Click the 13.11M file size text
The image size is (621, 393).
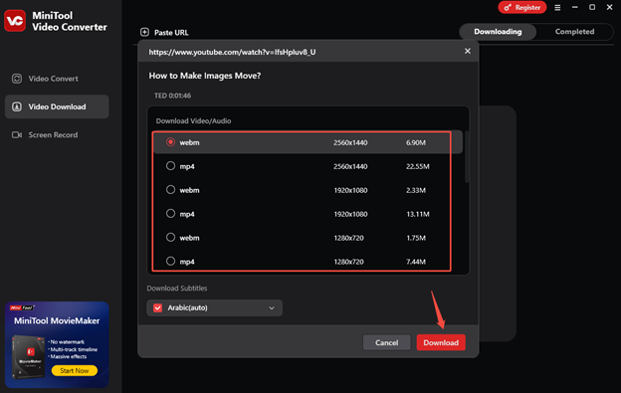(x=417, y=214)
